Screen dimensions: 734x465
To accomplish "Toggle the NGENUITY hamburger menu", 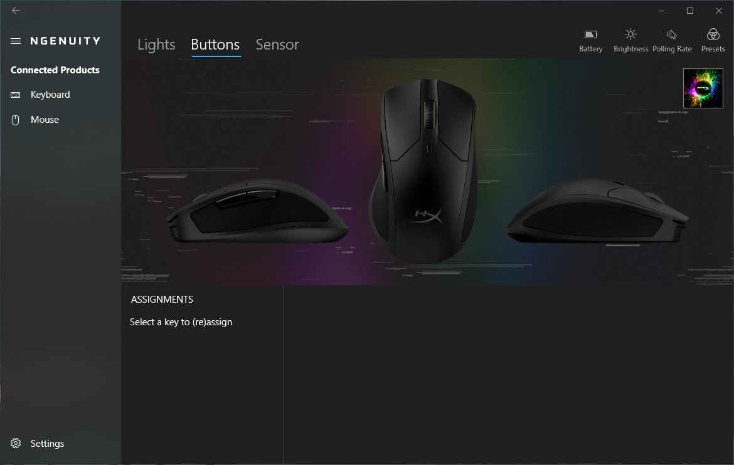I will pyautogui.click(x=16, y=41).
